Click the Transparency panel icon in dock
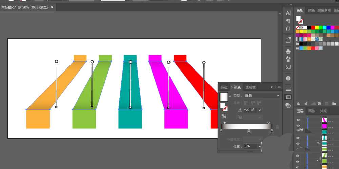The height and width of the screenshot is (169, 339). pyautogui.click(x=288, y=105)
